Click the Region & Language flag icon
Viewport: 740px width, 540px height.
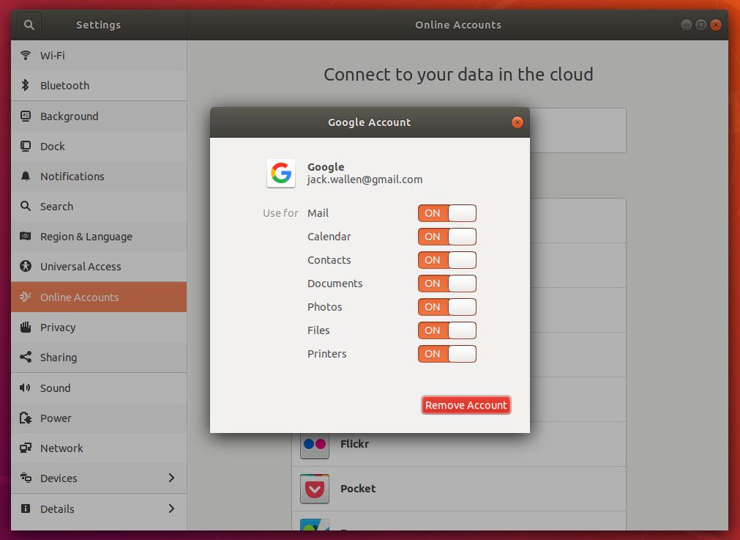26,236
